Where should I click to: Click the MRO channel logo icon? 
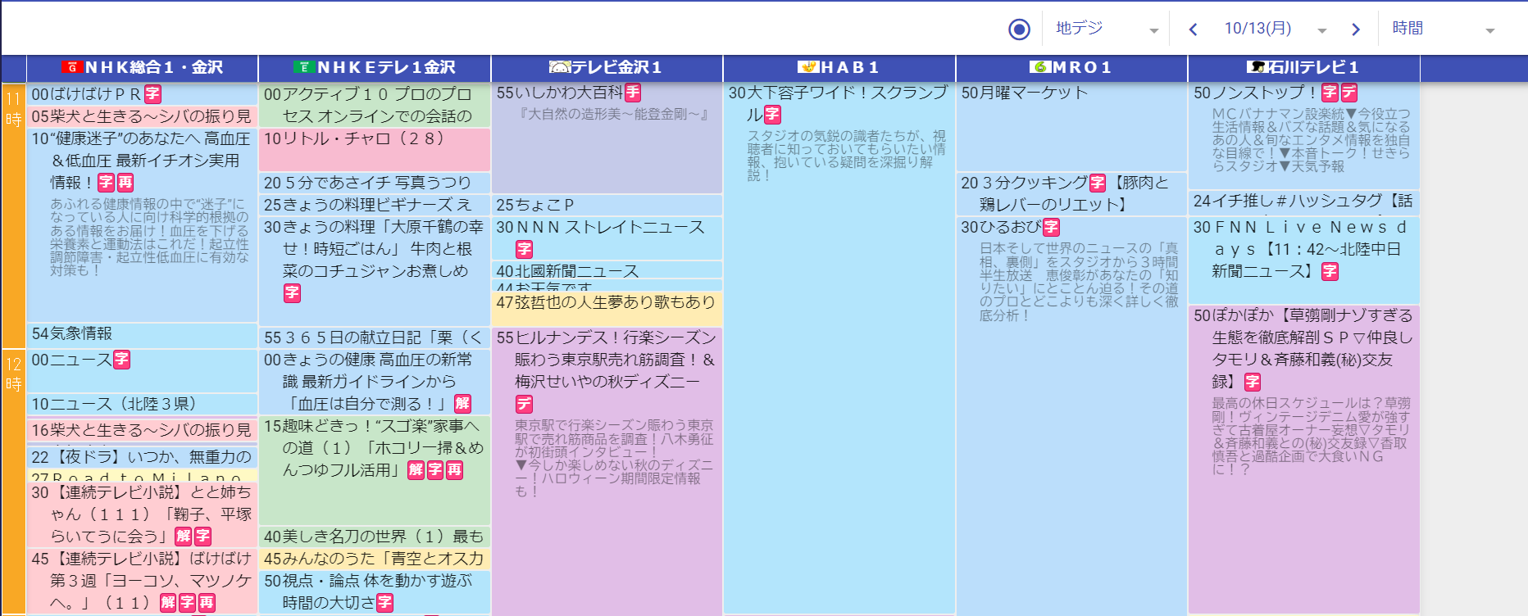[1040, 67]
